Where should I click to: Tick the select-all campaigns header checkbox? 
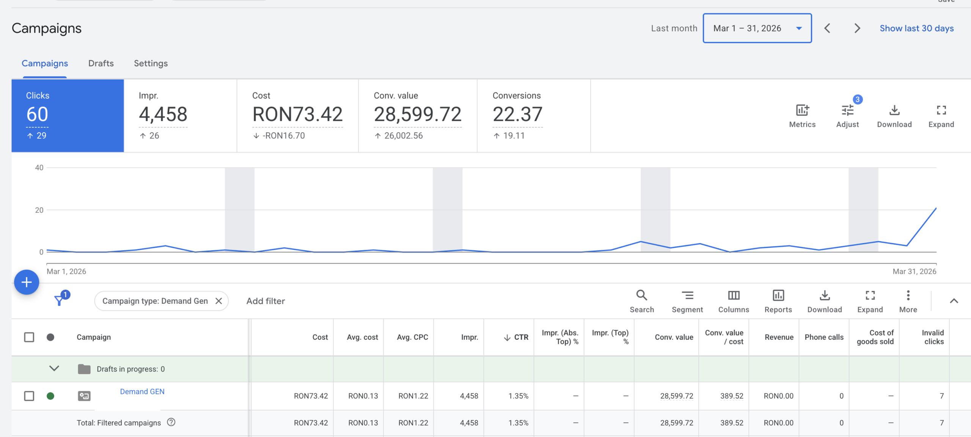29,337
